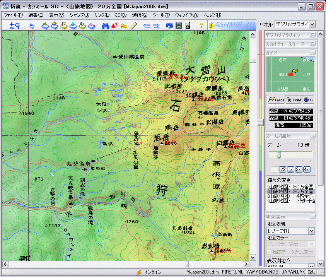Expand the デジカメプラグイン panel section

(x=312, y=35)
